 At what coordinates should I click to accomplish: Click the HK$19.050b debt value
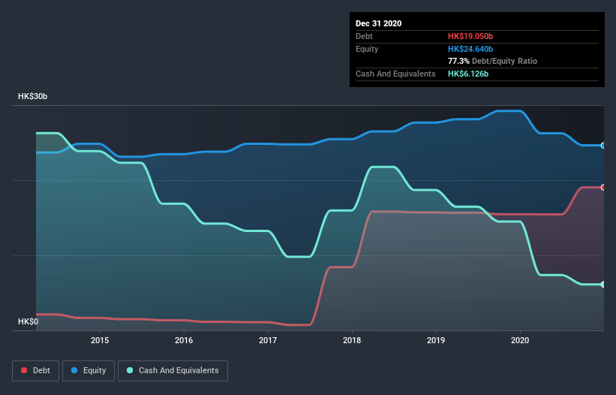(x=470, y=36)
